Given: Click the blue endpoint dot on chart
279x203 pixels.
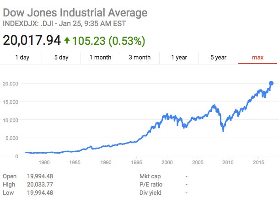Looking at the screenshot, I should point(271,83).
